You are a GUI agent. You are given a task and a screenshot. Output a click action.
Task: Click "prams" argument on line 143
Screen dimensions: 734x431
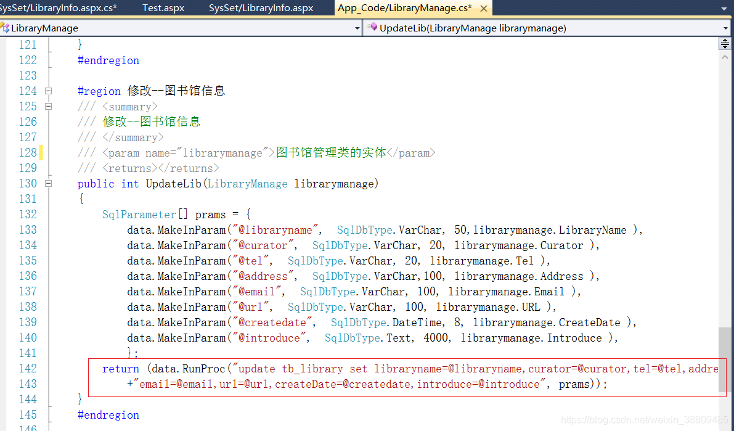(x=574, y=384)
